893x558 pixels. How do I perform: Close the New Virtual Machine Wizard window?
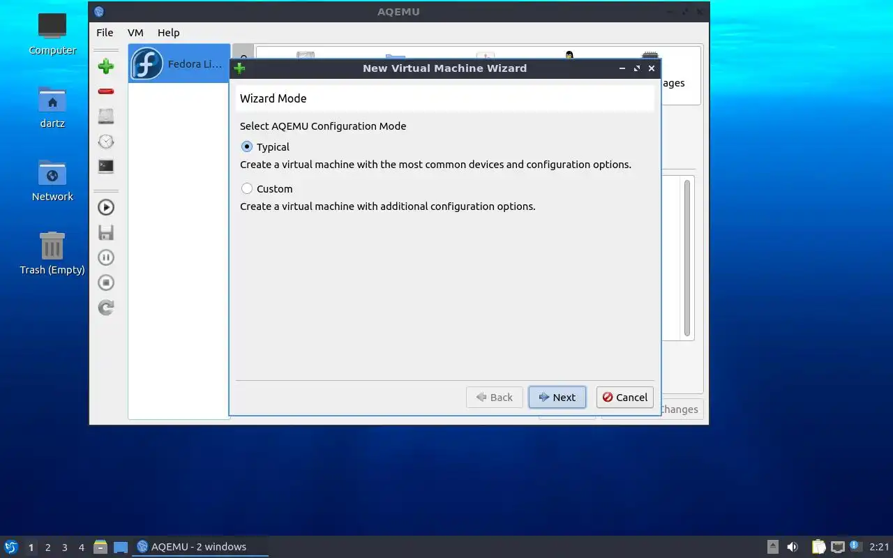click(x=652, y=68)
